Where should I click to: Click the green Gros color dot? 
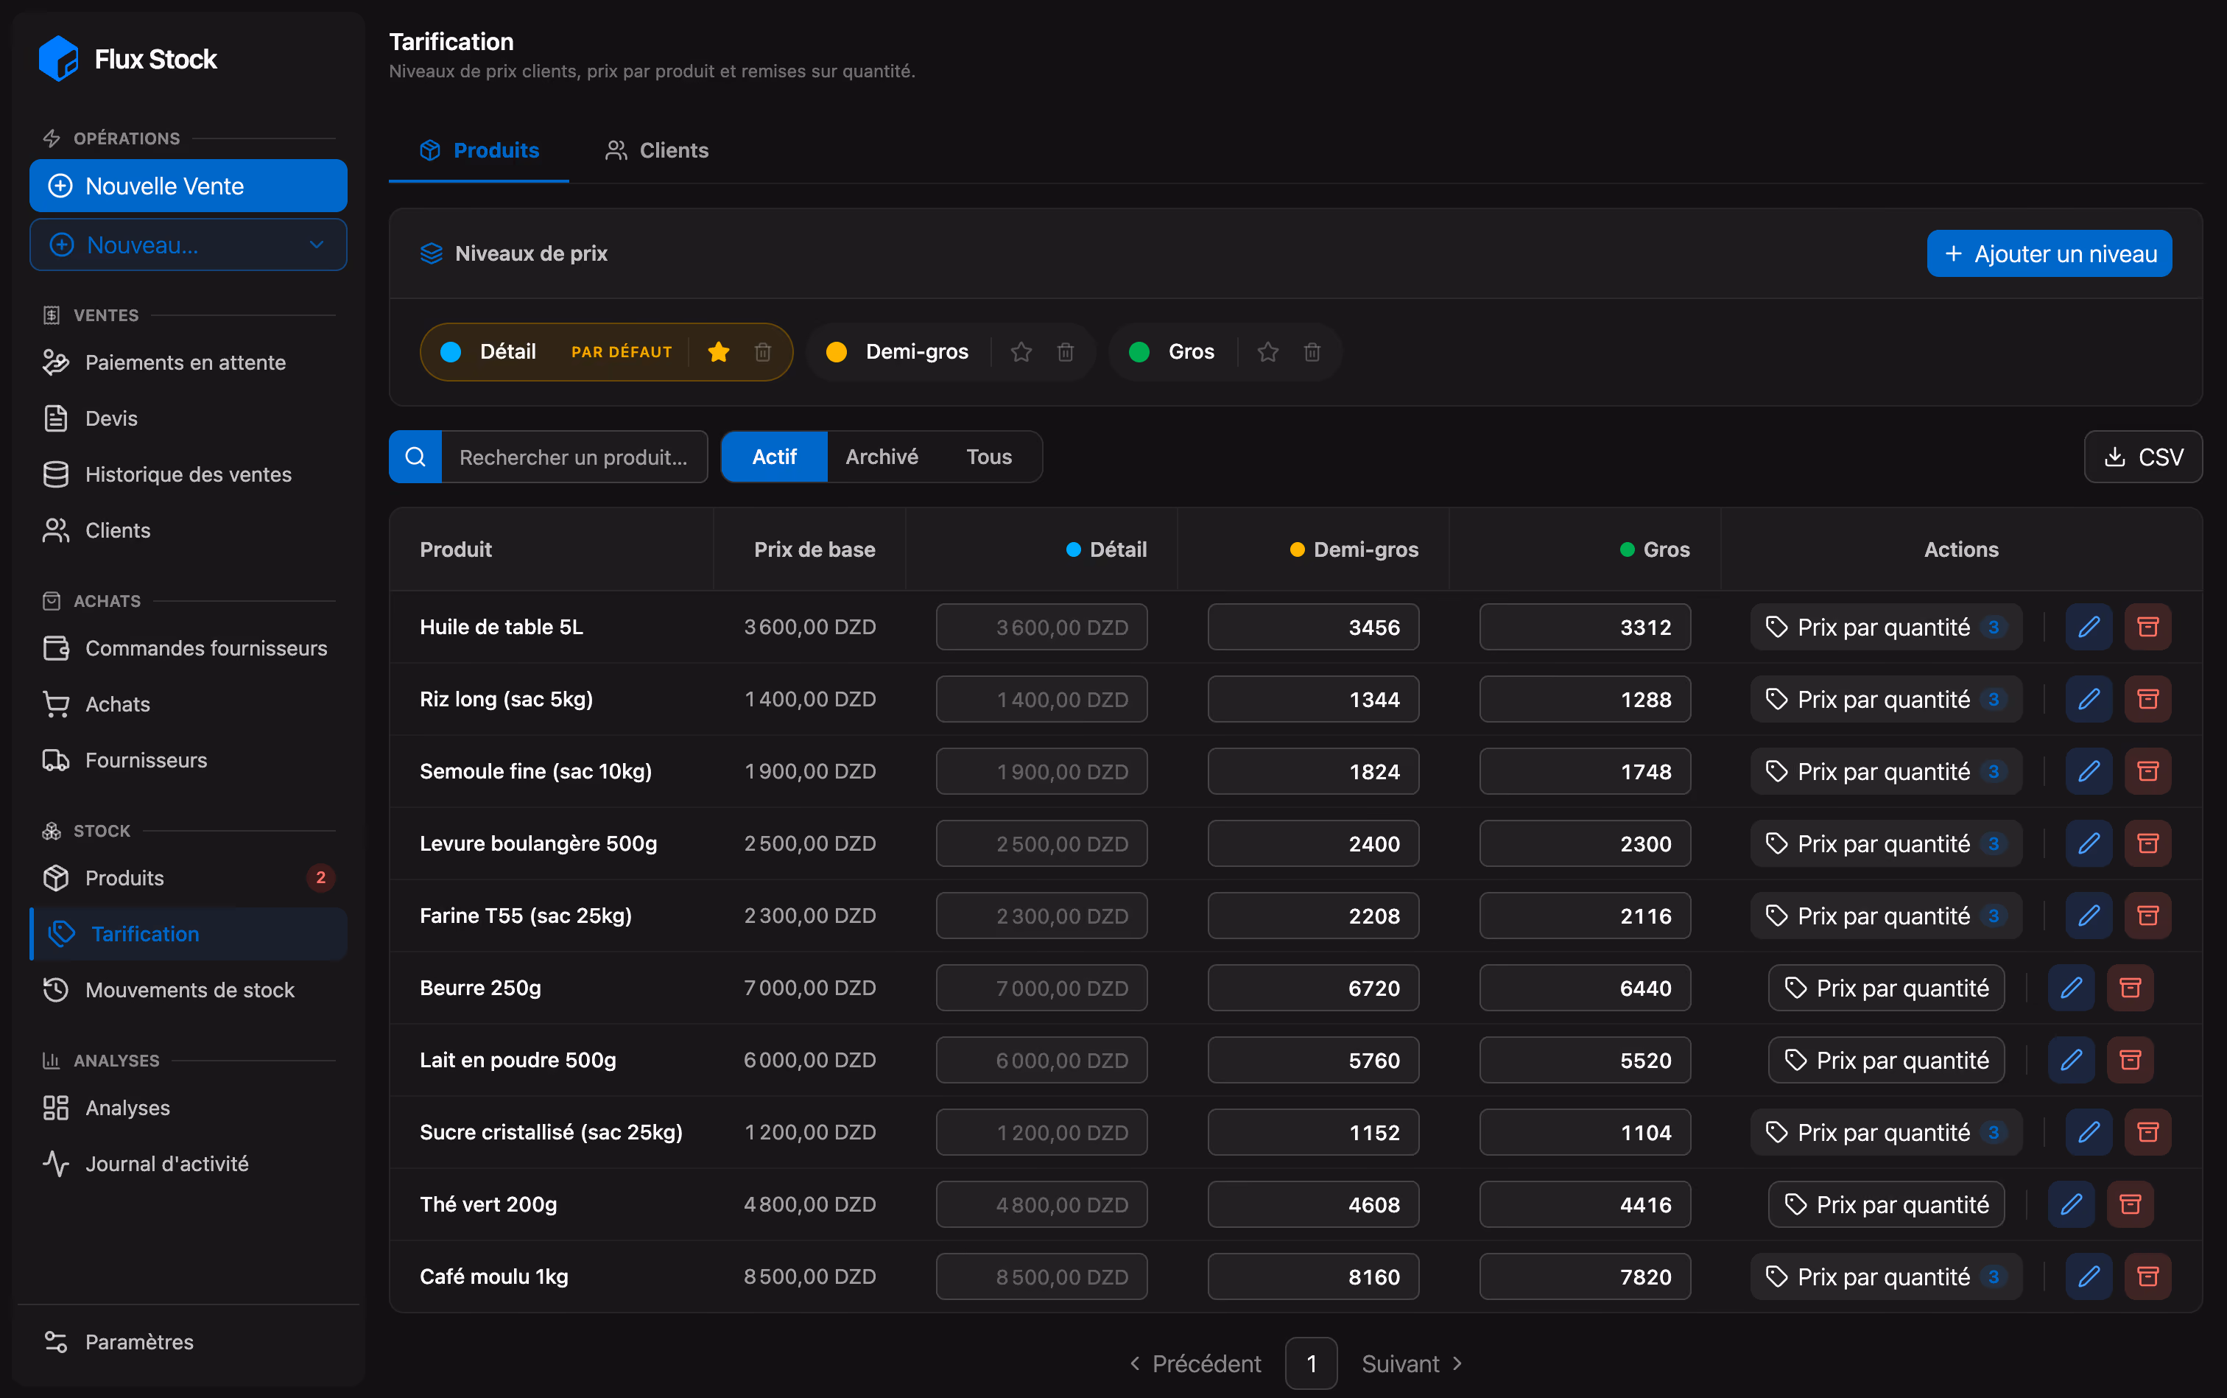point(1139,351)
